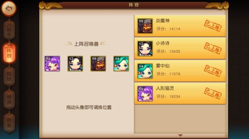The height and width of the screenshot is (139, 249).
Task: Select the green-haired level 54 lineup portrait
Action: point(121,63)
